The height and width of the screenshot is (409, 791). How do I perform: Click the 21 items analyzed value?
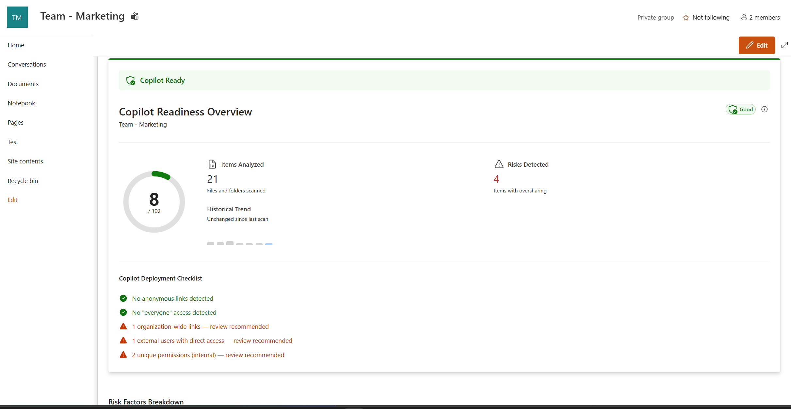[212, 179]
